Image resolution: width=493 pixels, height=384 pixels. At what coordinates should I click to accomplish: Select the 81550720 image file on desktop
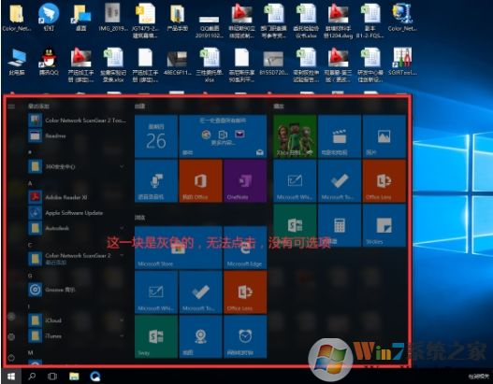point(273,63)
